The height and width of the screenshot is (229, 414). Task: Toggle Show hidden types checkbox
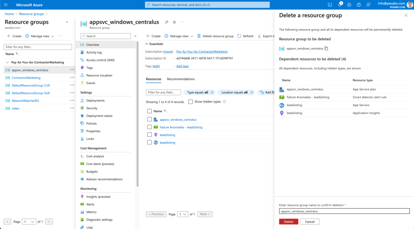[x=191, y=102]
